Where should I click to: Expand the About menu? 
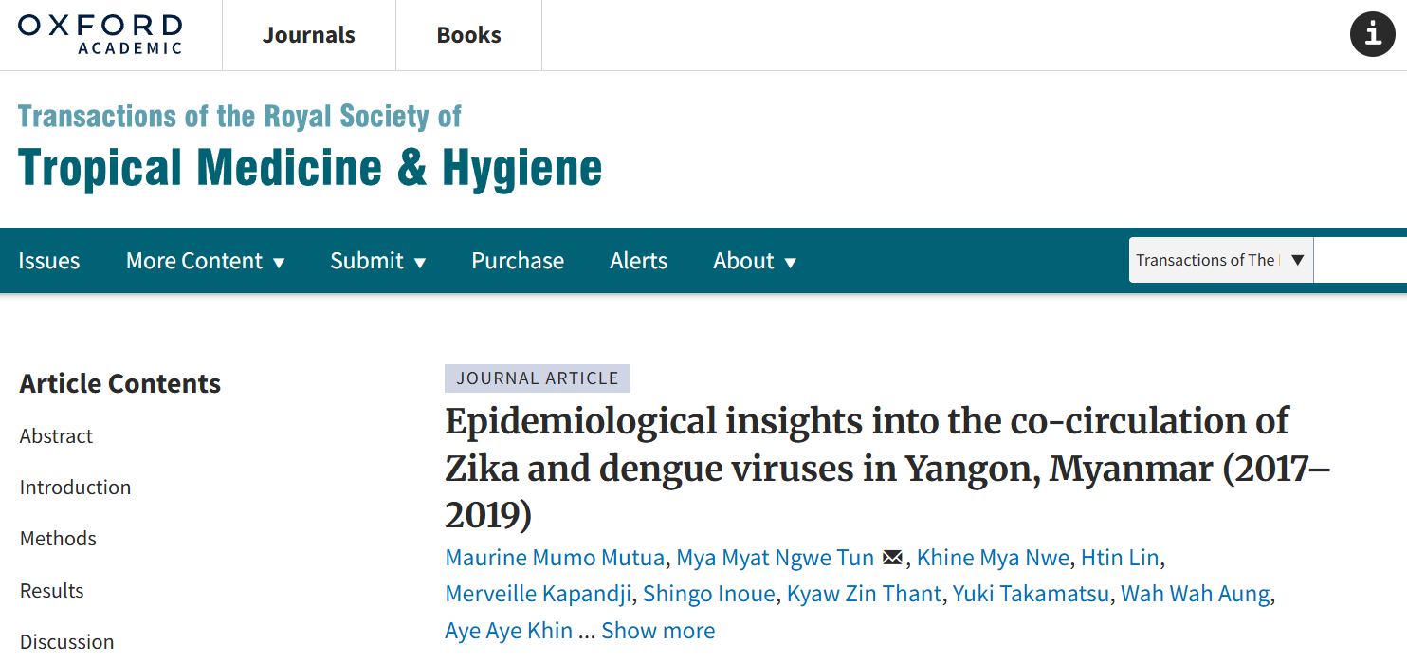click(754, 261)
